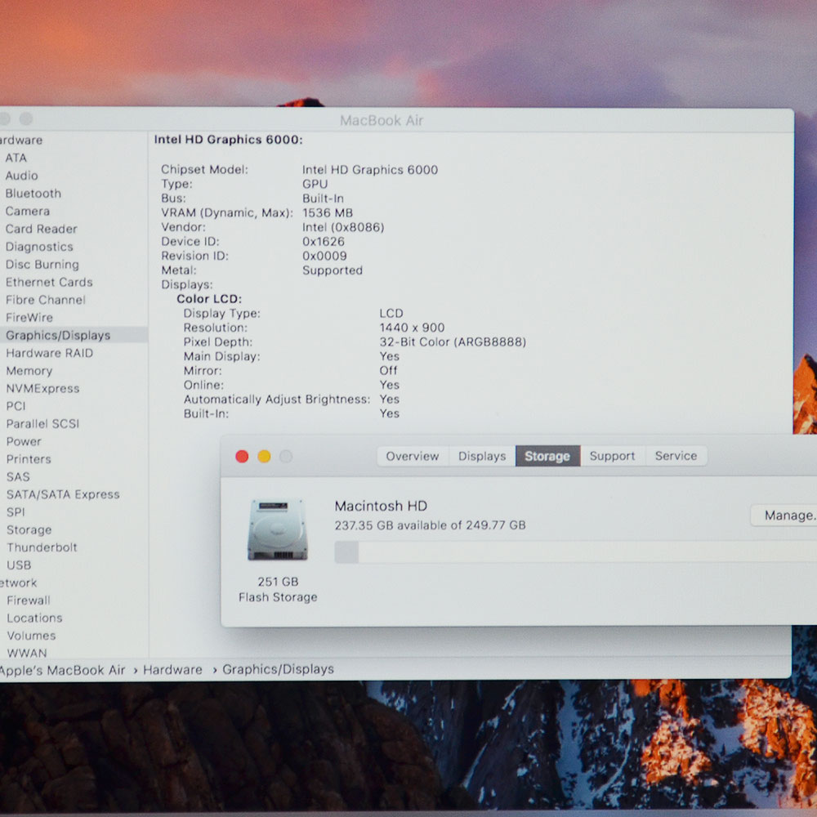Select the Storage tab
Screen dimensions: 817x817
point(547,456)
